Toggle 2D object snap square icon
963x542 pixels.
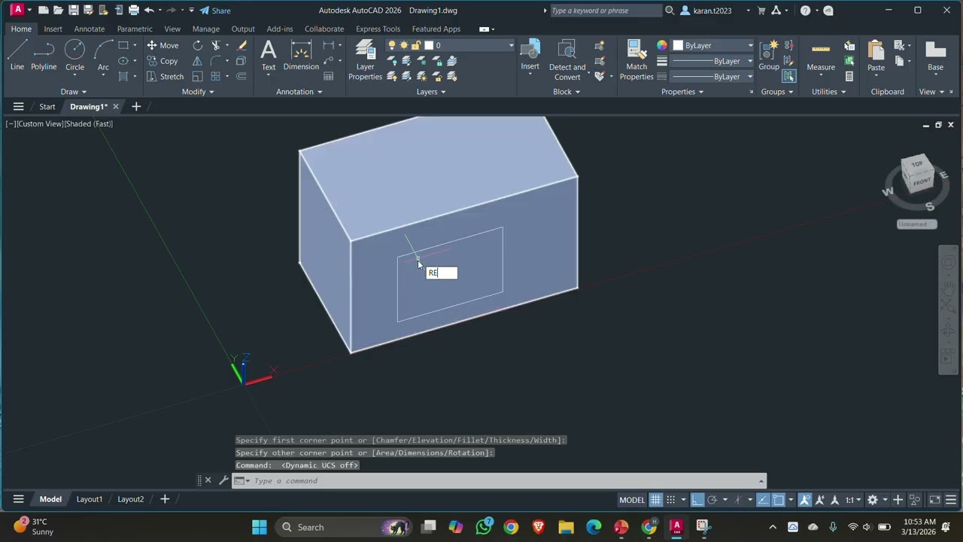tap(778, 500)
